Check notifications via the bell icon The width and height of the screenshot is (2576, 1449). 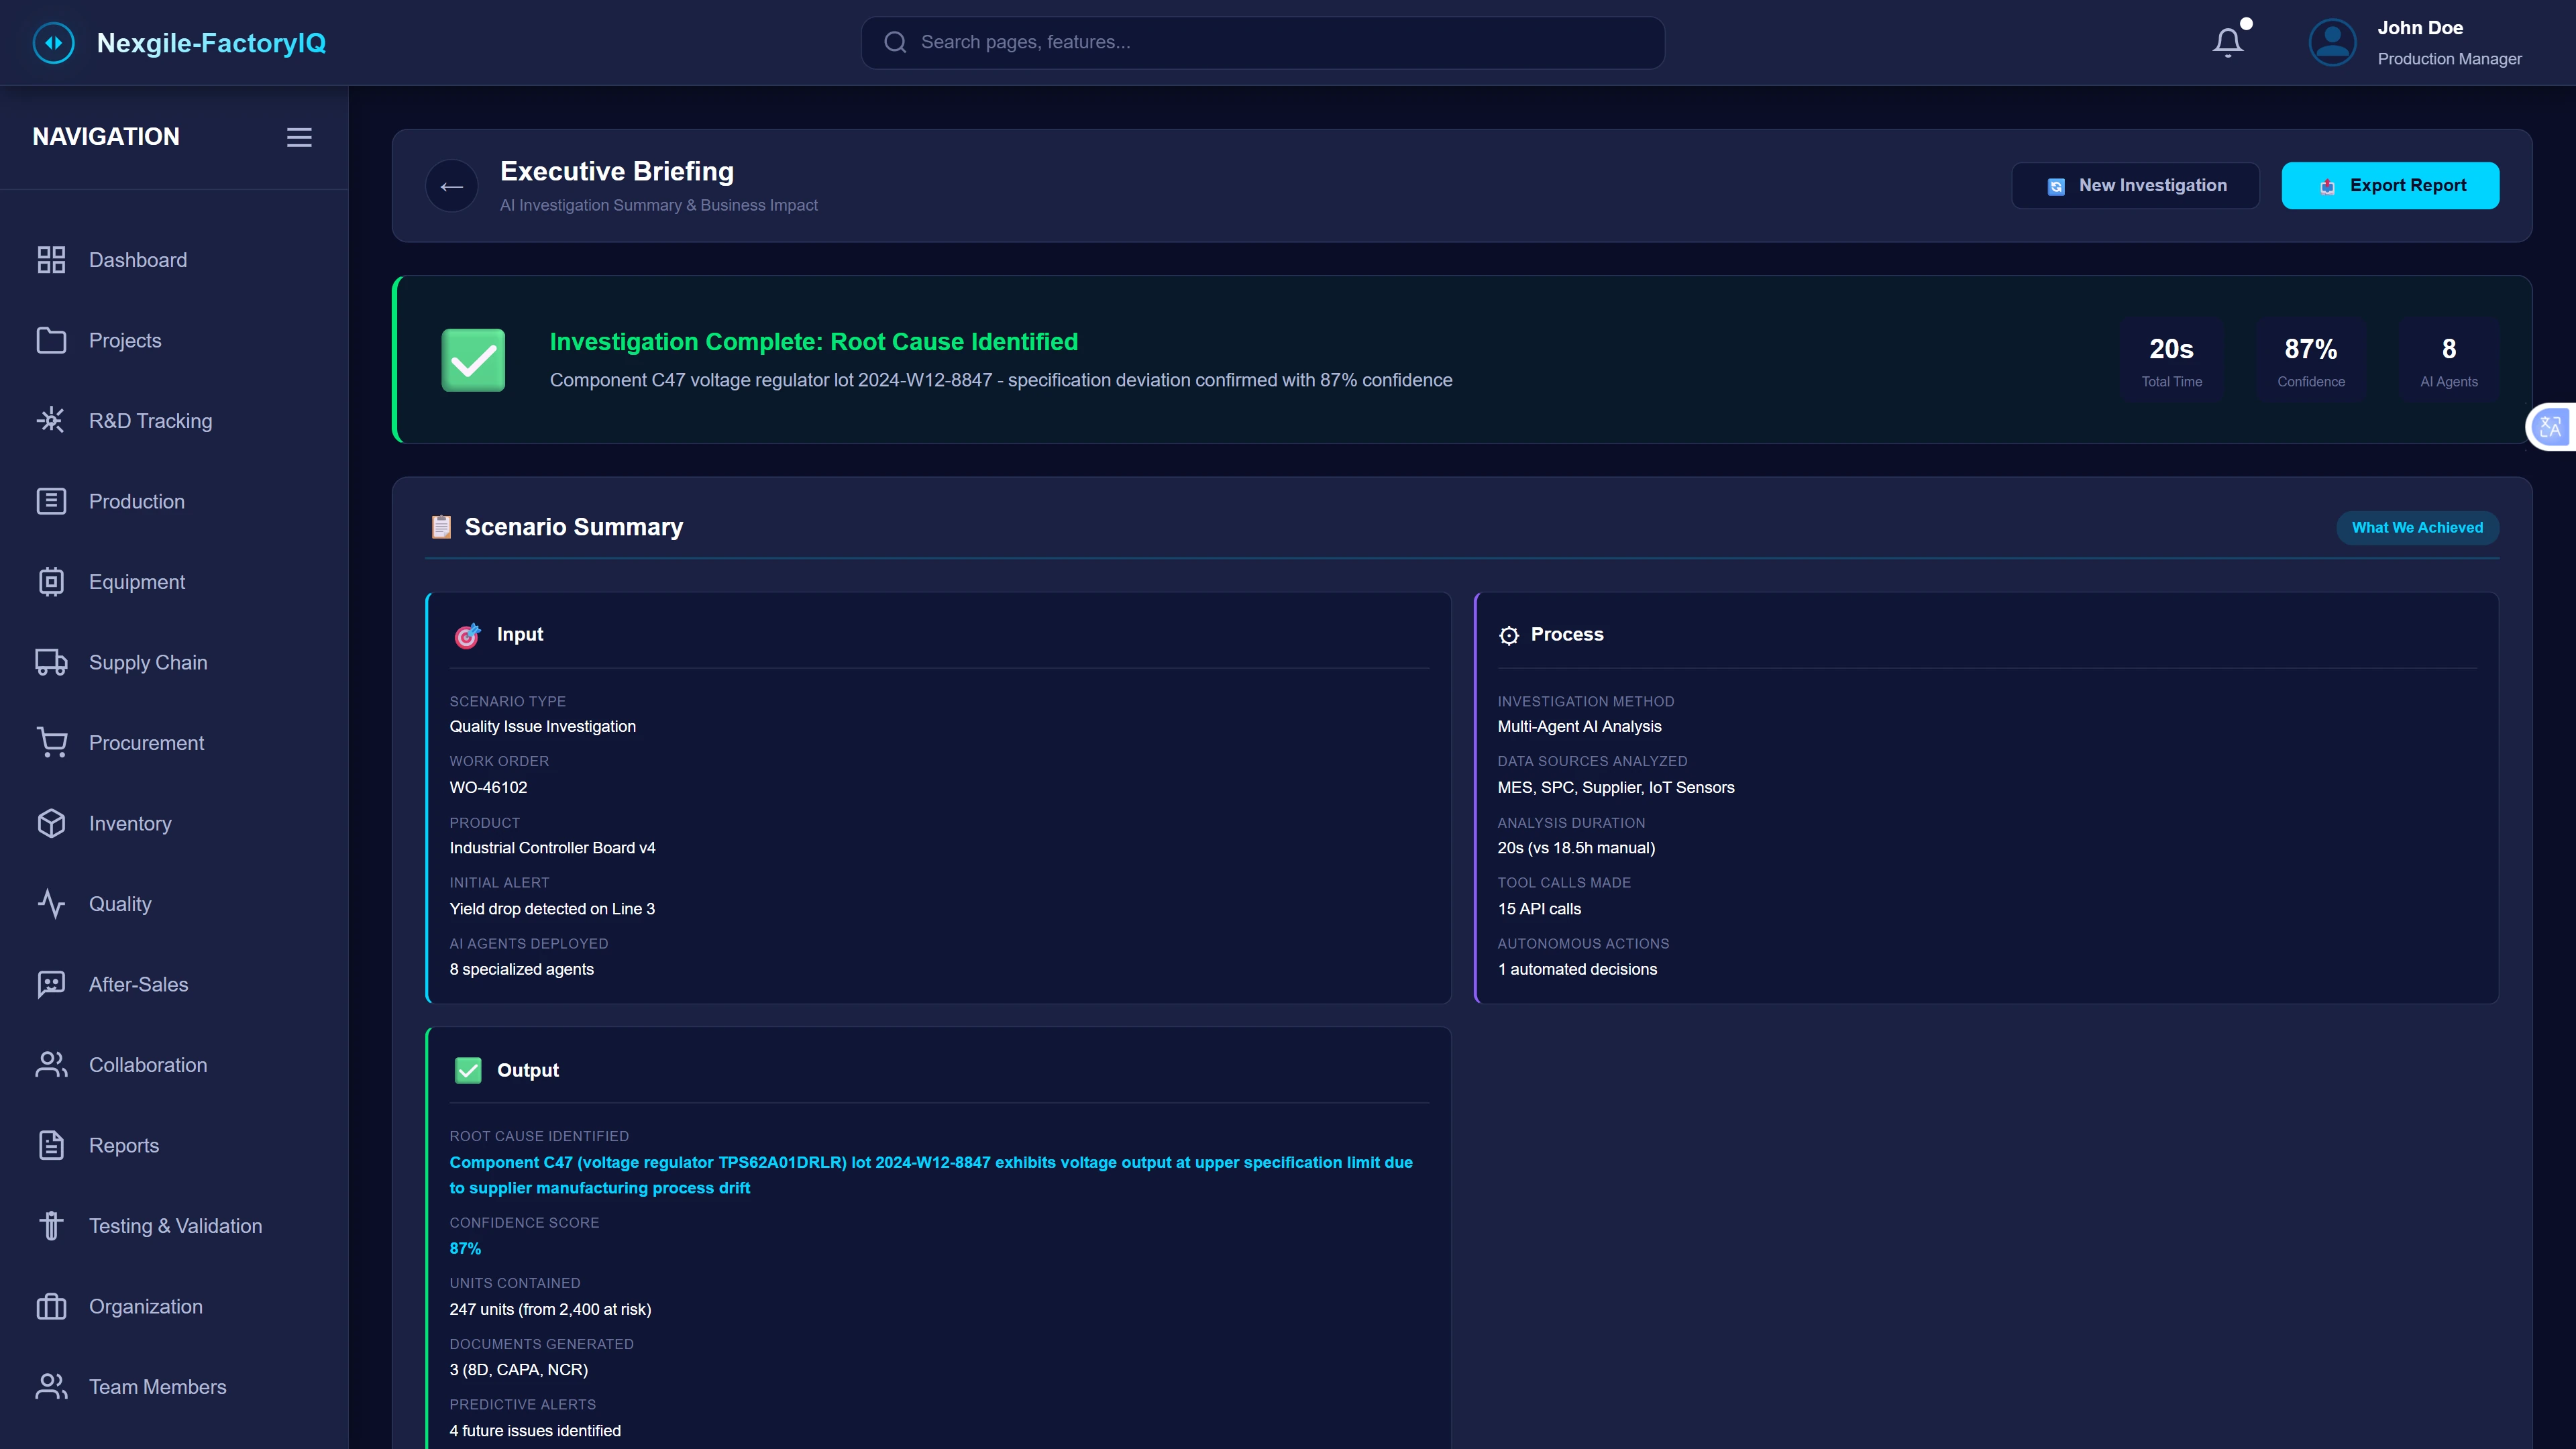pos(2228,42)
